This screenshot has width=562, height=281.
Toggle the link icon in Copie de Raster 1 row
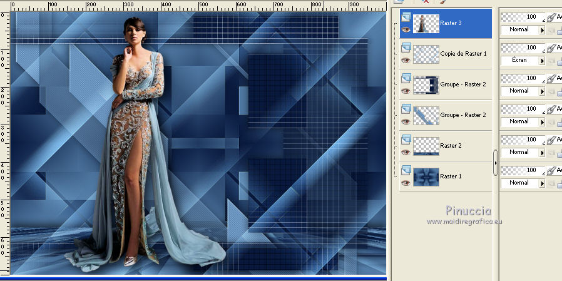[551, 48]
